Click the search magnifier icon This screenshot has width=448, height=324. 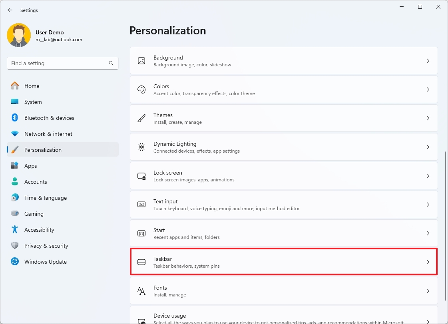pyautogui.click(x=111, y=63)
